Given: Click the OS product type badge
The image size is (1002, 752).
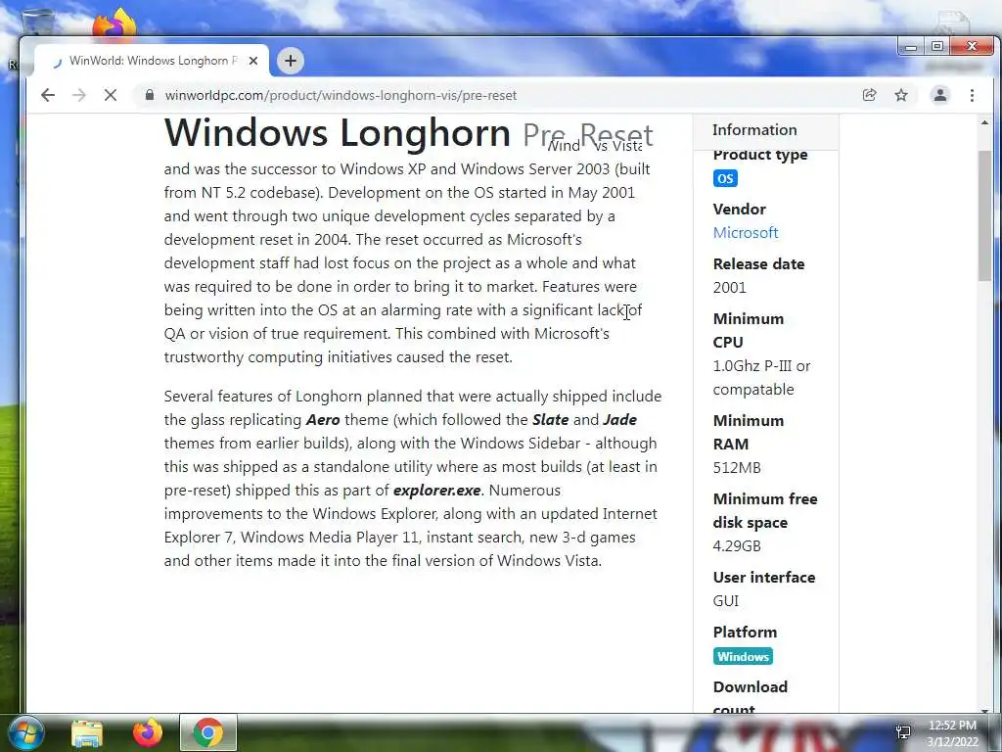Looking at the screenshot, I should pyautogui.click(x=725, y=178).
